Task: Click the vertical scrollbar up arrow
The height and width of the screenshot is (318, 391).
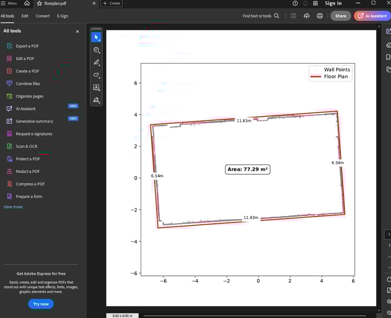Action: point(379,26)
